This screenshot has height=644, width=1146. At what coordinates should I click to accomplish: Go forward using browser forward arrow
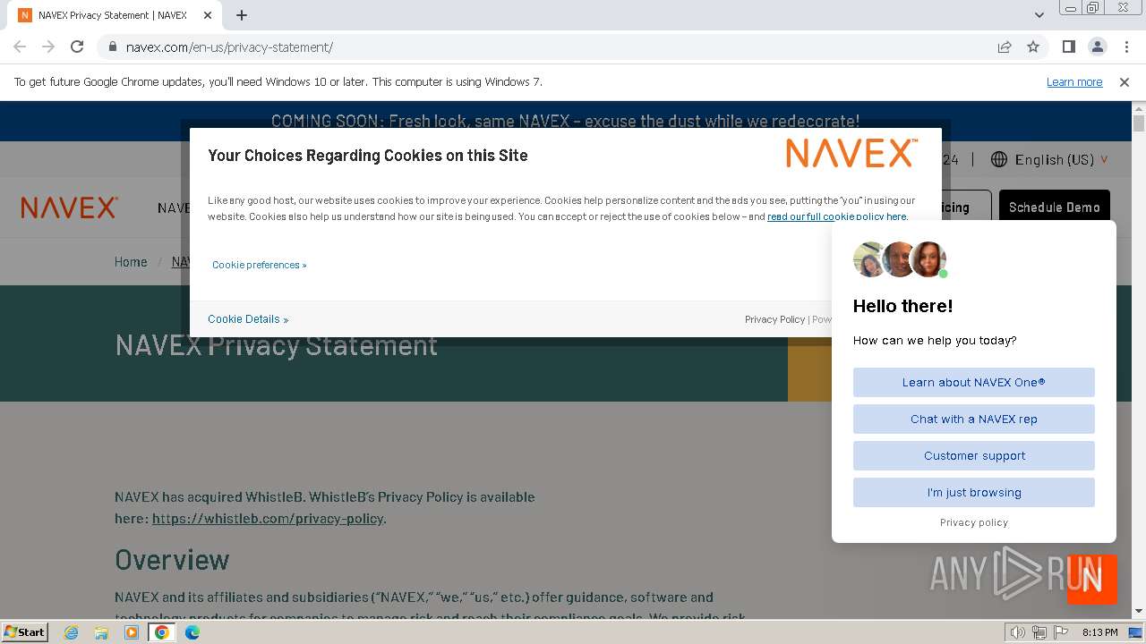pos(48,47)
